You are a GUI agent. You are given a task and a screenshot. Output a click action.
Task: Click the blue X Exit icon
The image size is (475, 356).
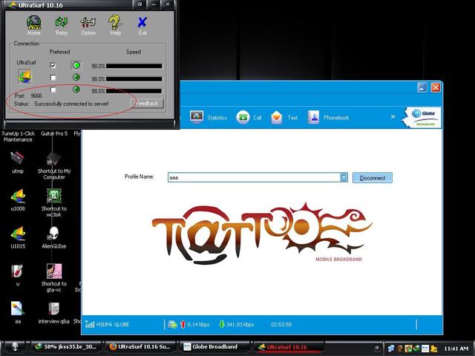click(142, 25)
